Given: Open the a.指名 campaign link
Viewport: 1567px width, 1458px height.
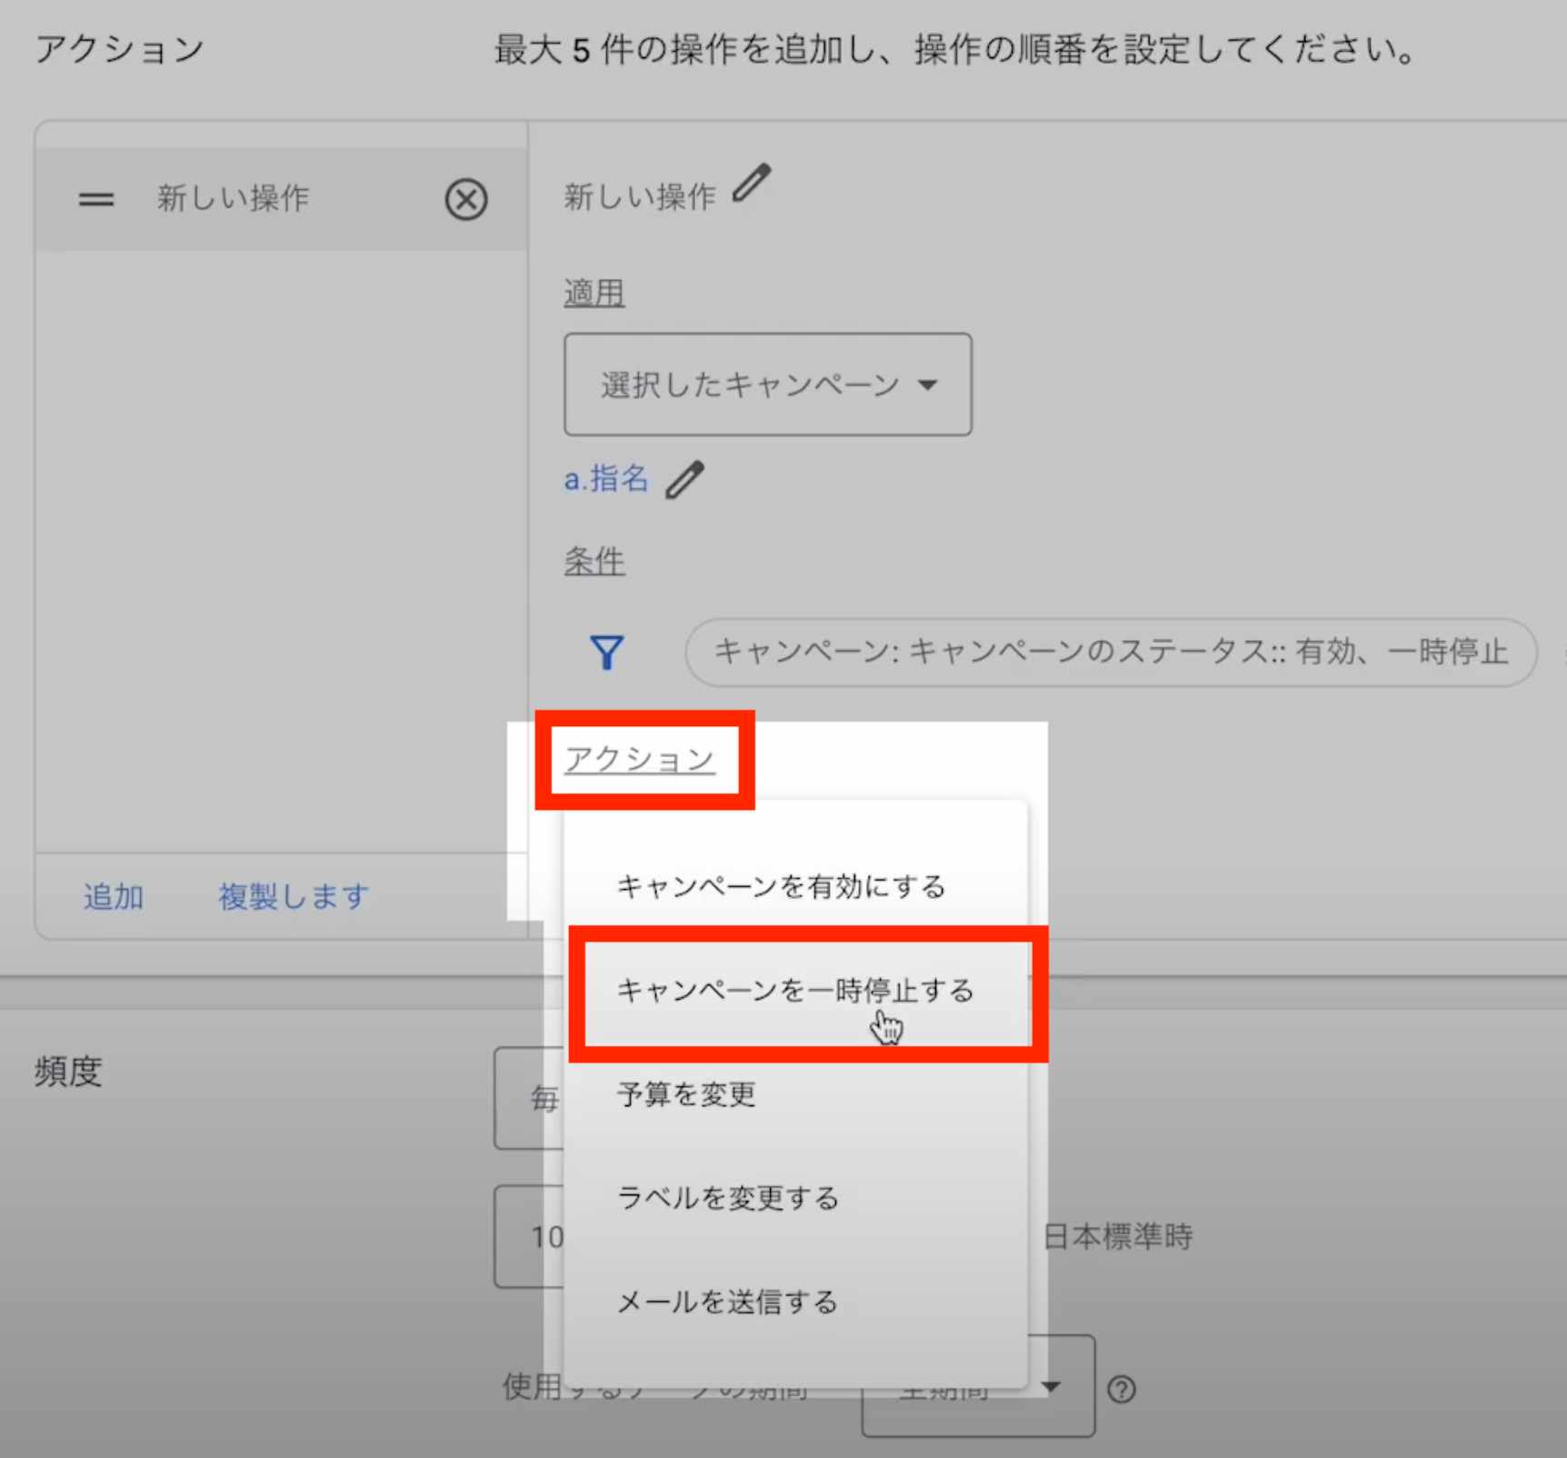Looking at the screenshot, I should pyautogui.click(x=606, y=478).
